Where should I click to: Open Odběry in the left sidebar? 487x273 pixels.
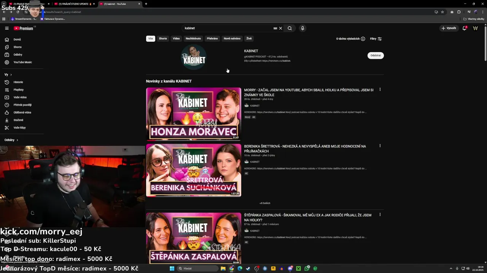pyautogui.click(x=18, y=55)
